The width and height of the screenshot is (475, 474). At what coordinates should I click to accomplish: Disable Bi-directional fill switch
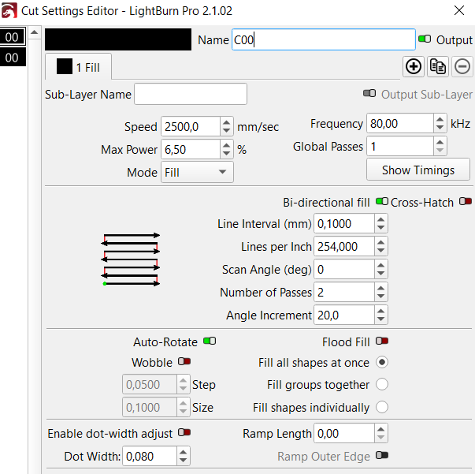tap(382, 201)
